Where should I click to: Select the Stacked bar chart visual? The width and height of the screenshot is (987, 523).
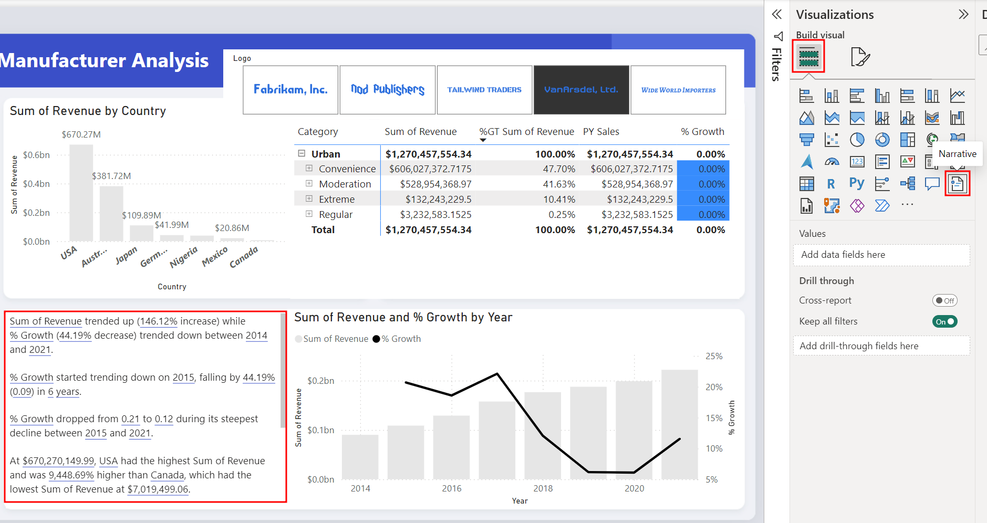click(806, 96)
